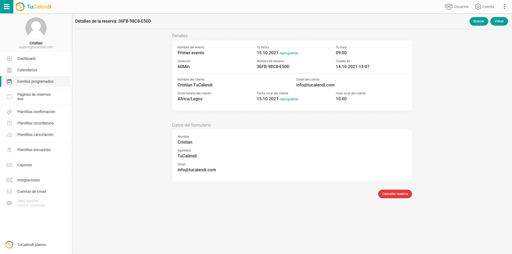View TuCalendi planes
The width and height of the screenshot is (512, 254).
[x=36, y=245]
